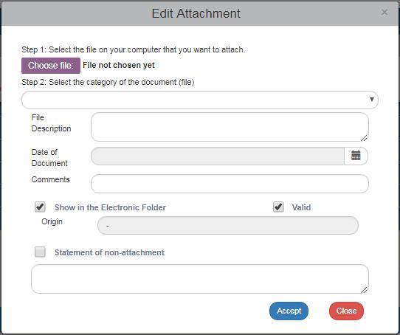The width and height of the screenshot is (400, 335).
Task: Toggle Show in the Electronic Folder checkbox
Action: pyautogui.click(x=40, y=207)
